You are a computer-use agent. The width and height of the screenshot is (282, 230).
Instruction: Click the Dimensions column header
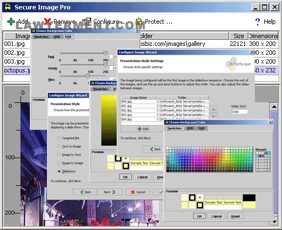(x=263, y=36)
